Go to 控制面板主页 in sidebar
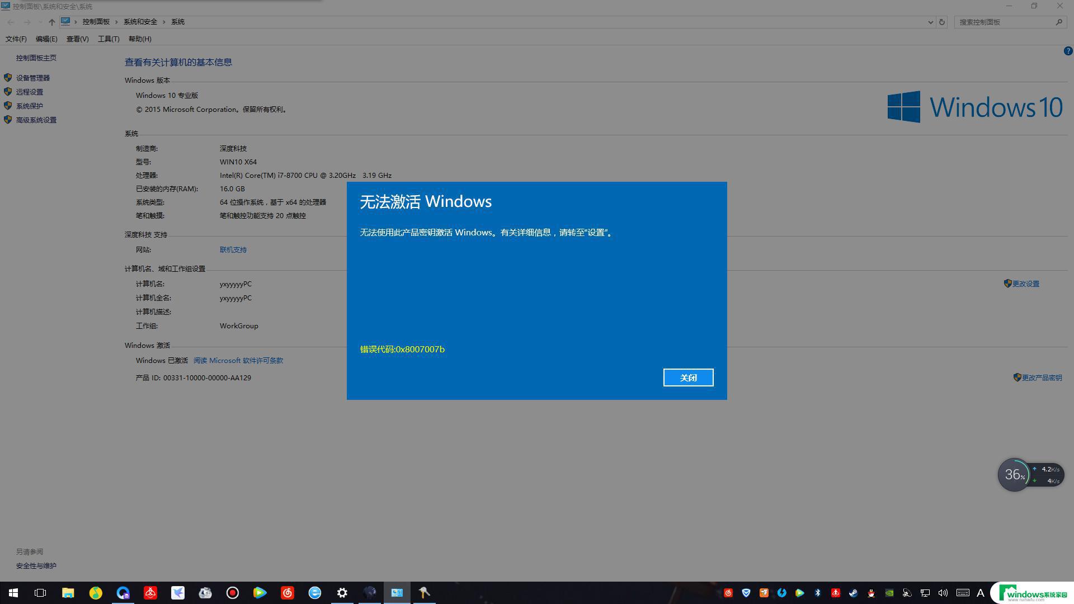The image size is (1074, 604). 36,58
